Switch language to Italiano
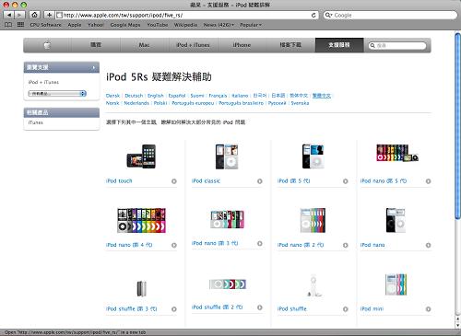This screenshot has width=461, height=336. (x=240, y=96)
